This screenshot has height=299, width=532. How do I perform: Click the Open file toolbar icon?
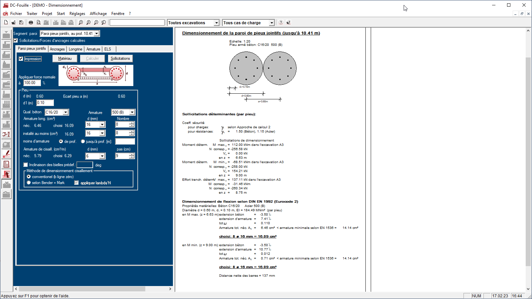pyautogui.click(x=14, y=23)
